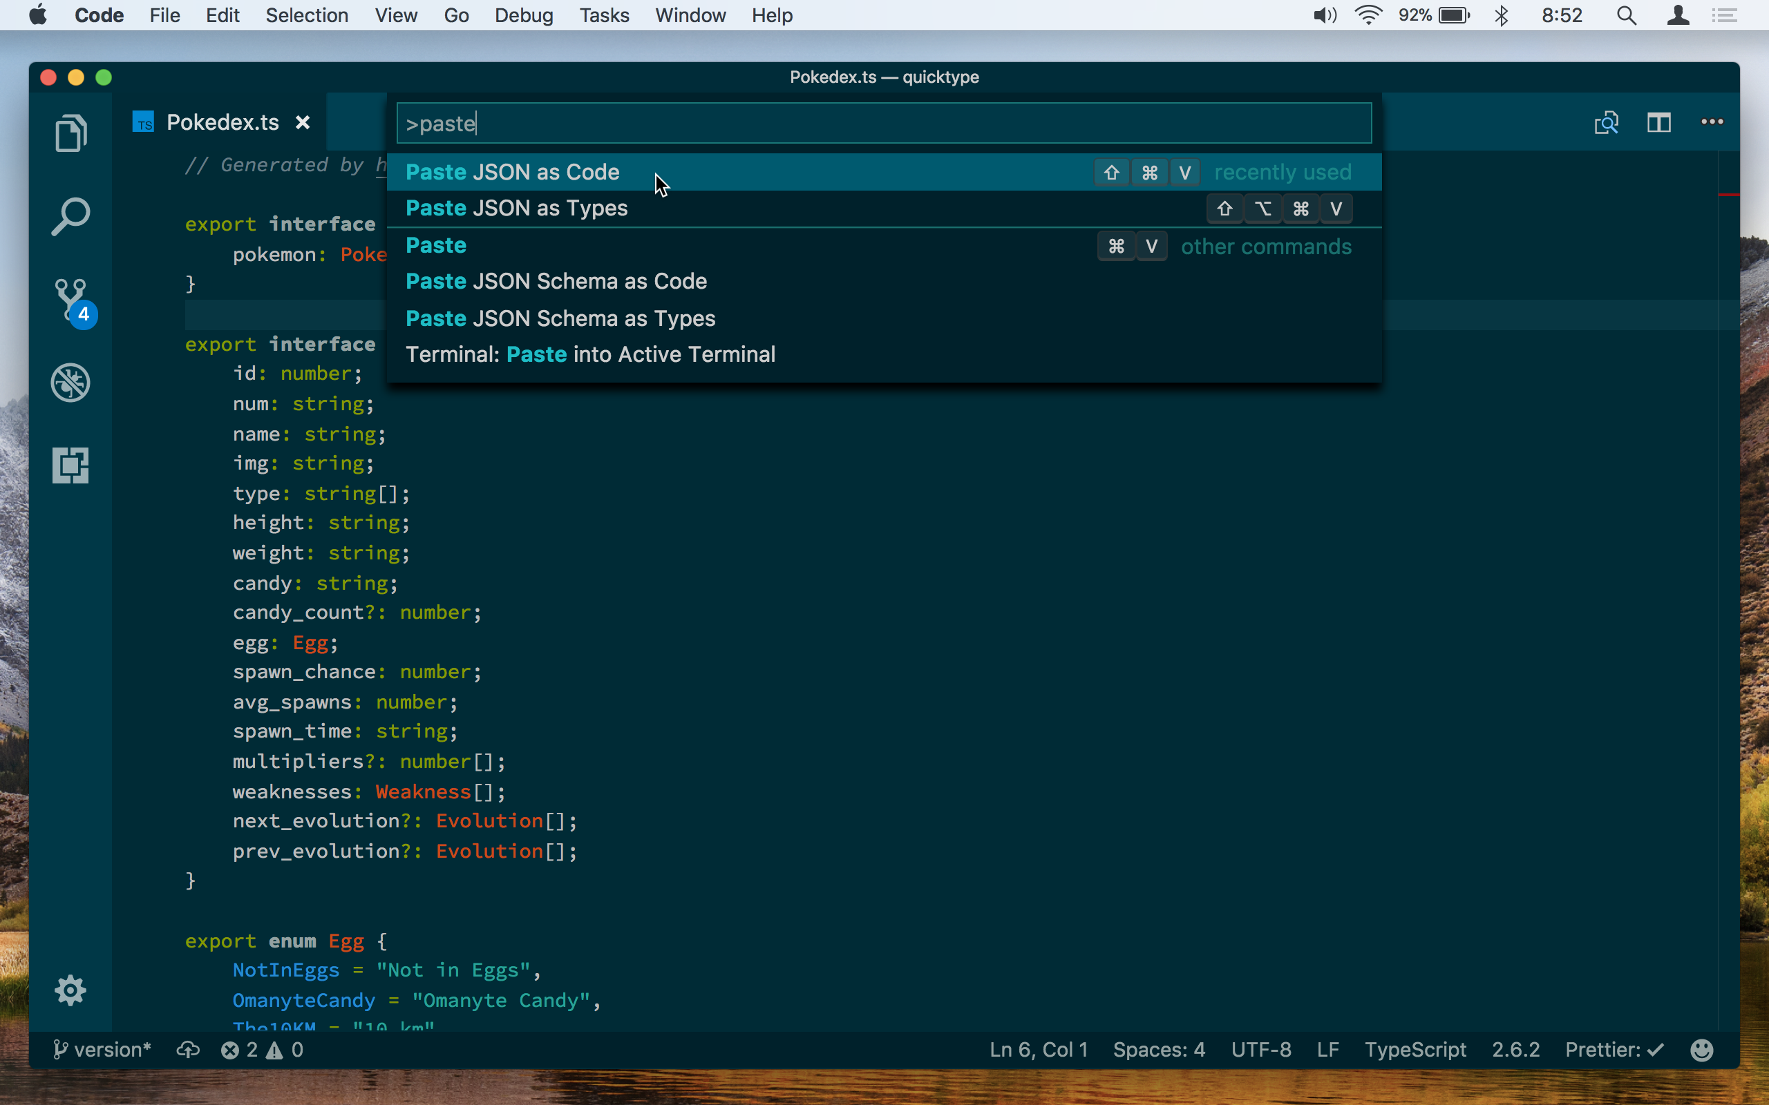Click the feedback smiley in the status bar
1769x1105 pixels.
[1703, 1050]
